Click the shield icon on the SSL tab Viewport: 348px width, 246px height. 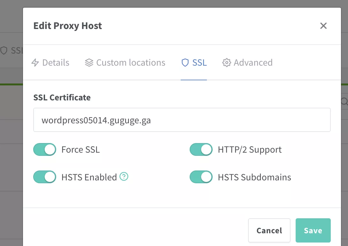pyautogui.click(x=185, y=63)
